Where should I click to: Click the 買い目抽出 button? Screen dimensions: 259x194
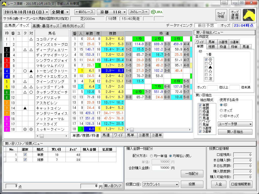[235, 132]
